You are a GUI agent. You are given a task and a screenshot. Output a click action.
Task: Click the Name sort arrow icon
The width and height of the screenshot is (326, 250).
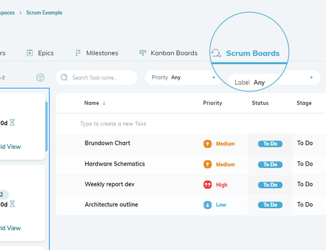click(x=104, y=103)
